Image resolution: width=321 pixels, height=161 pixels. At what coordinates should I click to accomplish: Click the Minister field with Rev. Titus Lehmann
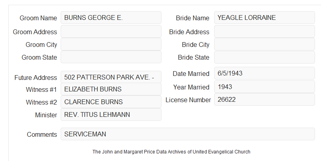111,114
